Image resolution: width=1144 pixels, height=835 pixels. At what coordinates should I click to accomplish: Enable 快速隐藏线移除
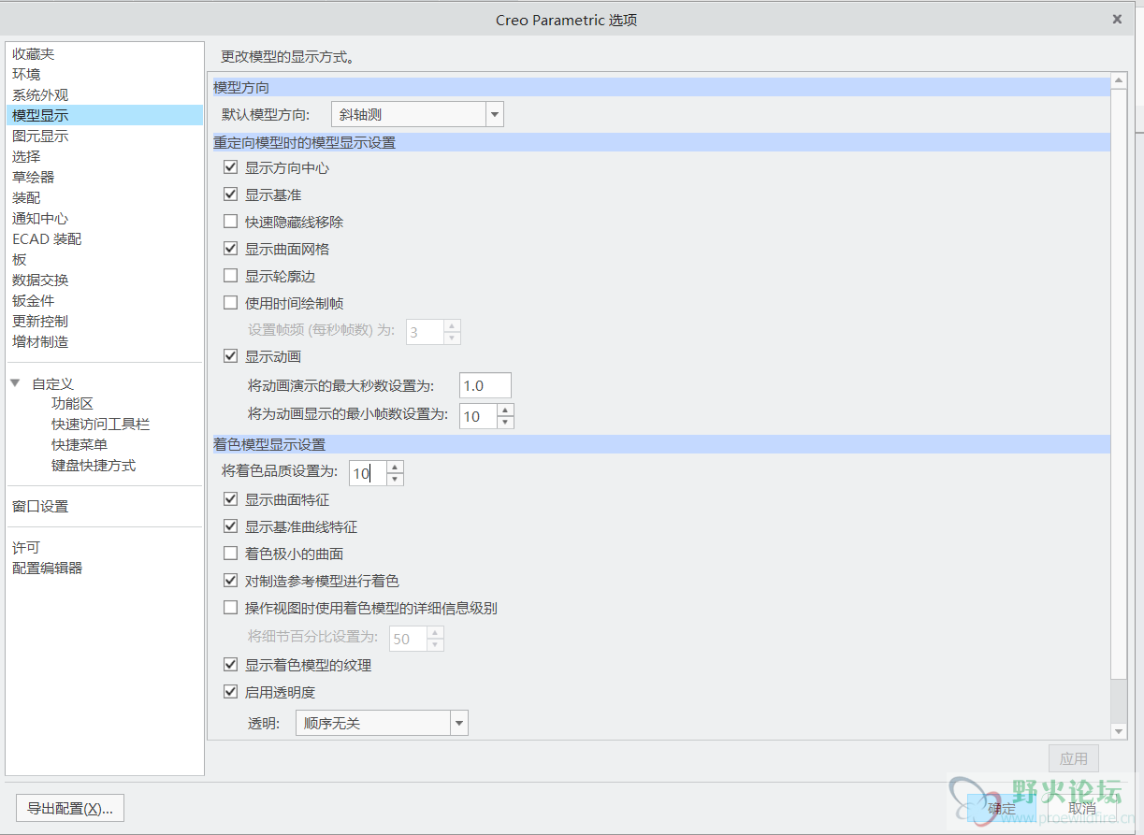(x=231, y=223)
